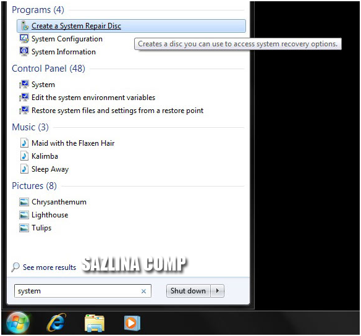Click icon beside Edit the system environment variables

pyautogui.click(x=24, y=98)
